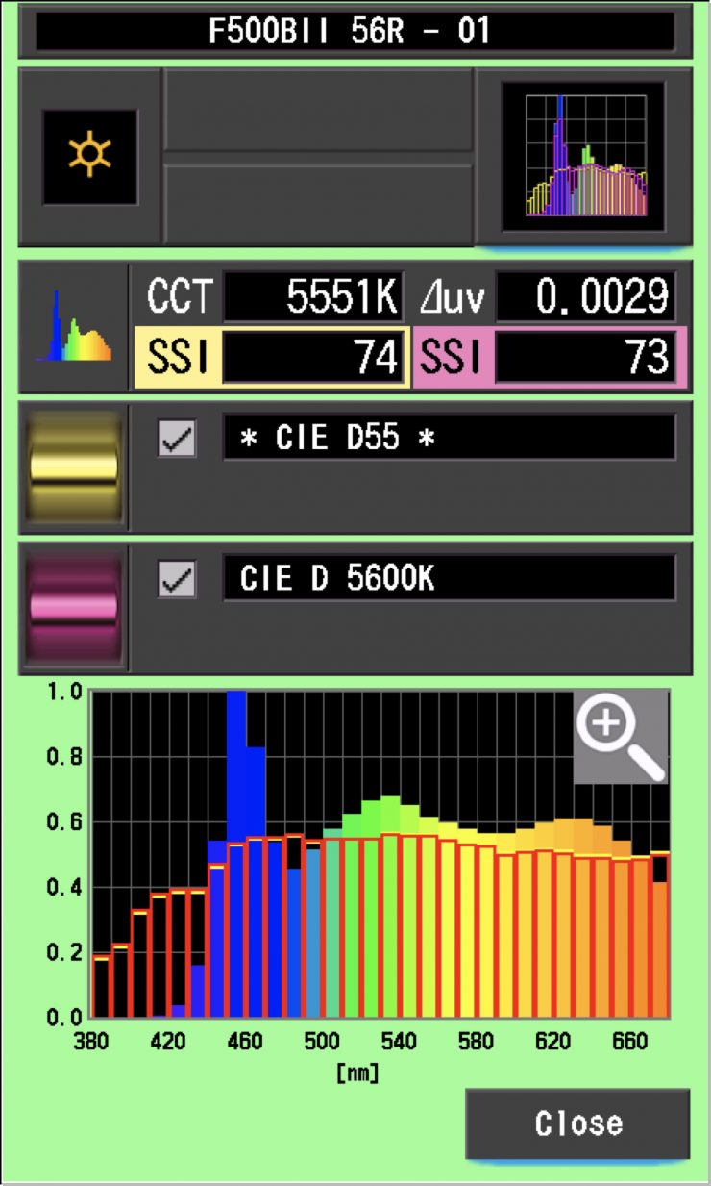Toggle the CIE D55 checkbox
This screenshot has height=1186, width=711.
[177, 439]
